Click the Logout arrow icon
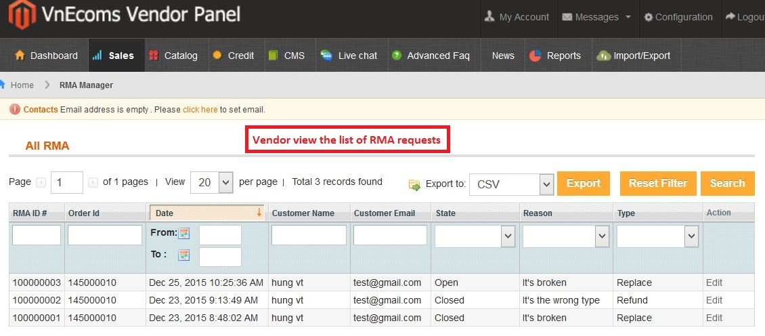This screenshot has width=765, height=336. [730, 17]
